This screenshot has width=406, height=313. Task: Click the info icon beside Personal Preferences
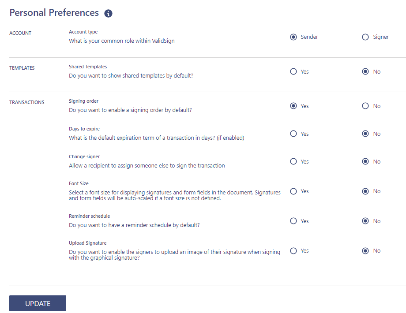(x=108, y=13)
